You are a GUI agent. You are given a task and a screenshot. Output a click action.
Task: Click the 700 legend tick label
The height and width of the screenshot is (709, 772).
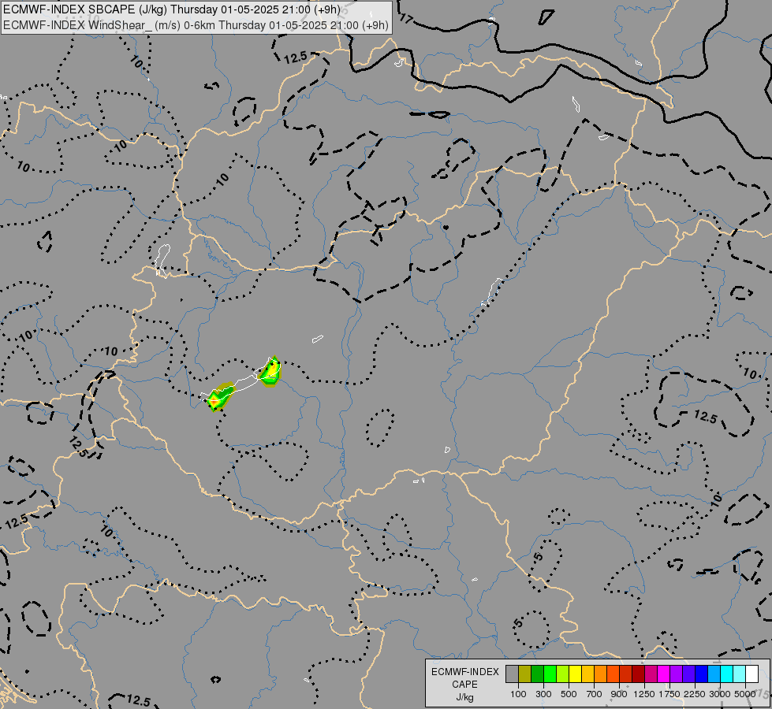tap(595, 694)
